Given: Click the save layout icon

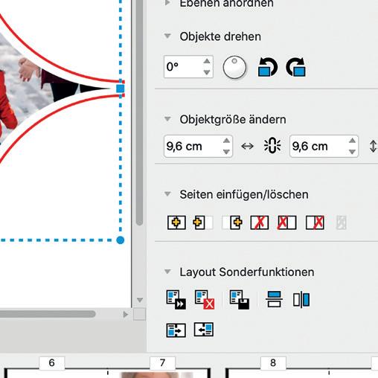Looking at the screenshot, I should (x=240, y=300).
